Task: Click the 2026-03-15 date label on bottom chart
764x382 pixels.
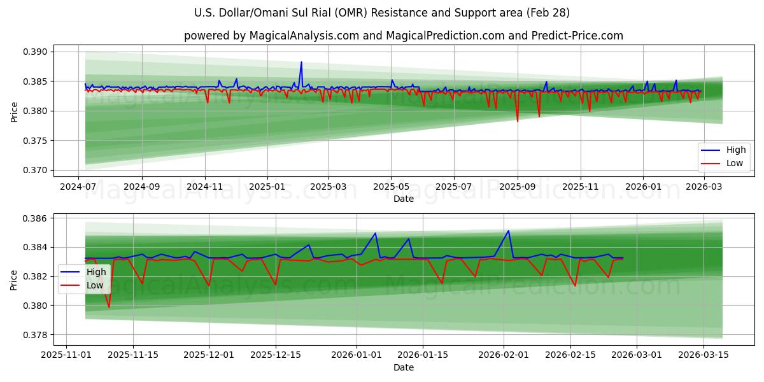Action: pyautogui.click(x=703, y=355)
